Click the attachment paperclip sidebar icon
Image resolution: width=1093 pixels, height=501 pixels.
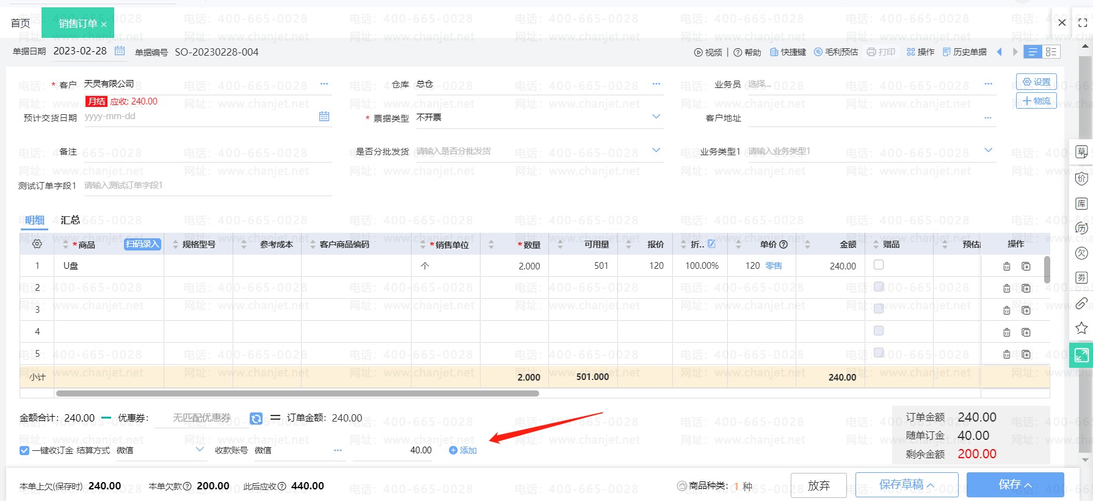coord(1081,303)
